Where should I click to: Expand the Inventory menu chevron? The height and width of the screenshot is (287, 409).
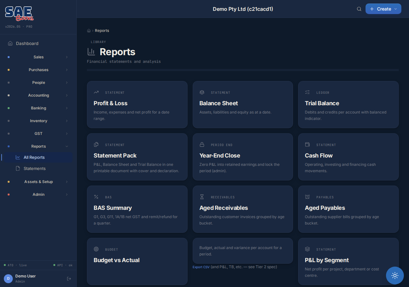67,121
